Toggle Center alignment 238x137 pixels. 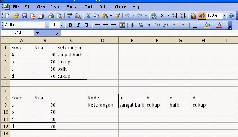pyautogui.click(x=106, y=25)
